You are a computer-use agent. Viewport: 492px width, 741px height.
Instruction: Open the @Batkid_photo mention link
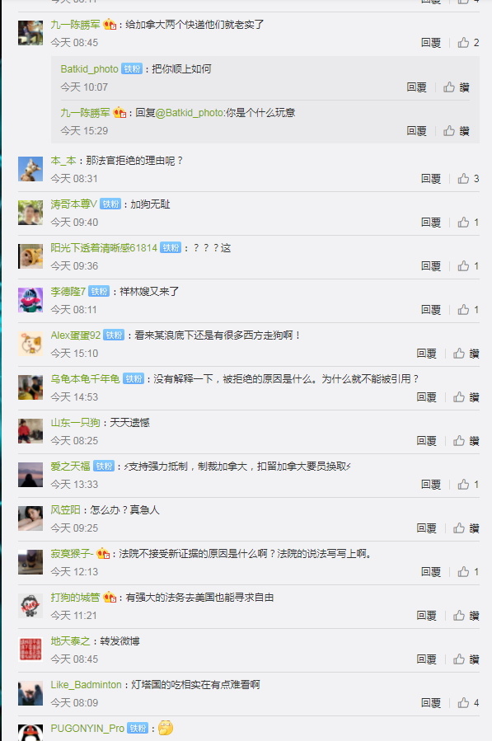click(x=190, y=112)
